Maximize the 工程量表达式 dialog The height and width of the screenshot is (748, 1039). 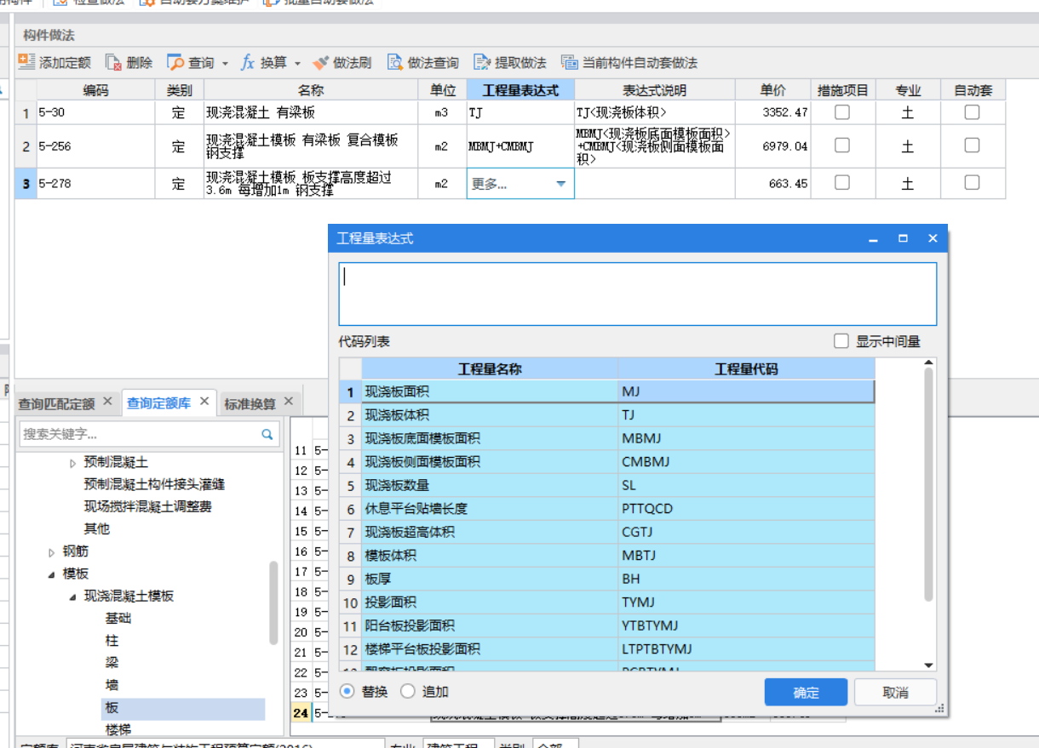pos(904,238)
